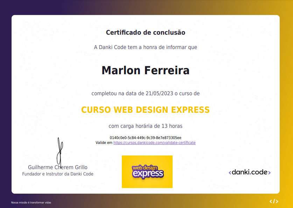293x208 pixels.
Task: Open the validate-certificate hyperlink
Action: click(154, 143)
